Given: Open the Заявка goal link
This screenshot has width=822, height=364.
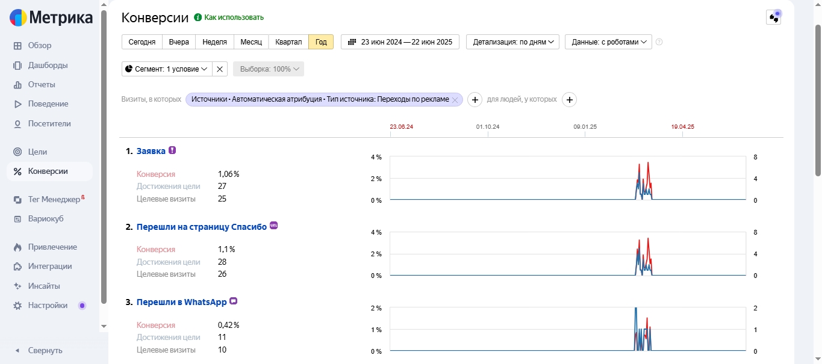Looking at the screenshot, I should tap(151, 151).
